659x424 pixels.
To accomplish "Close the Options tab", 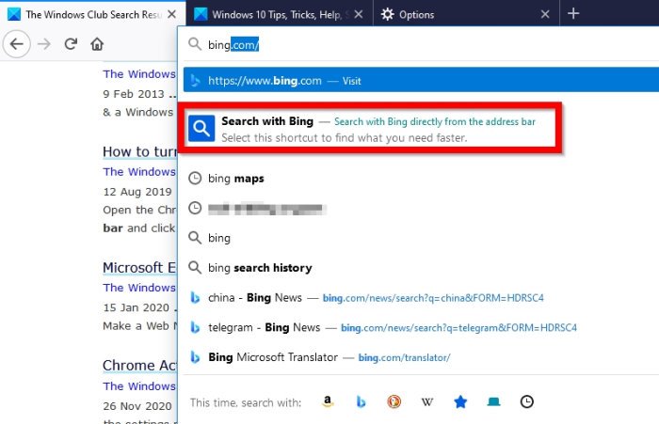I will [x=545, y=14].
